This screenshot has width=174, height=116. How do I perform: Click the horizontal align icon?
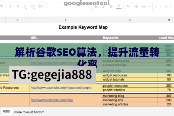click(x=157, y=6)
